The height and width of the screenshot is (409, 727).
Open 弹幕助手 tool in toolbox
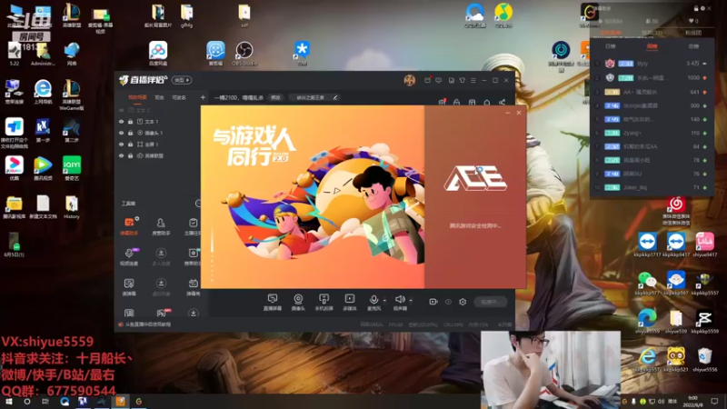click(129, 226)
